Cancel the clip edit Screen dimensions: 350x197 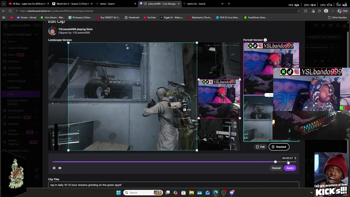pyautogui.click(x=276, y=168)
